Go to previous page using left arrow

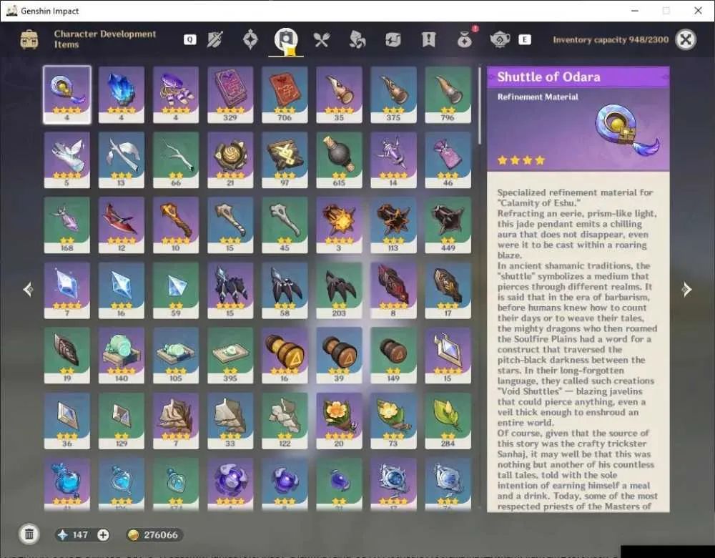click(x=28, y=289)
